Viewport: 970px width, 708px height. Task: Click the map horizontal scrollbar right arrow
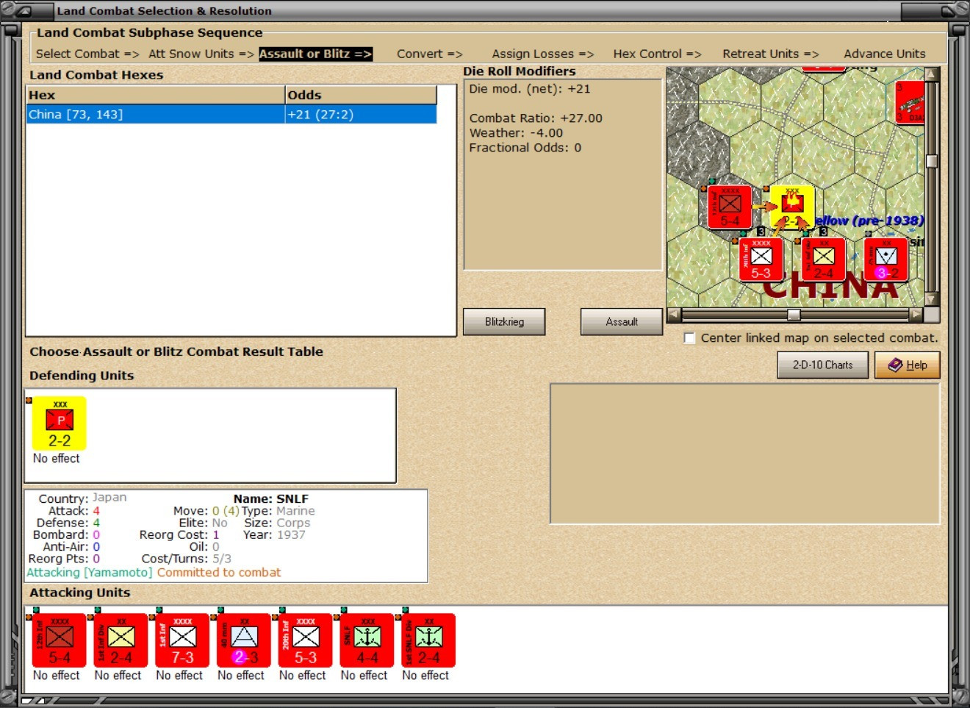pyautogui.click(x=916, y=315)
